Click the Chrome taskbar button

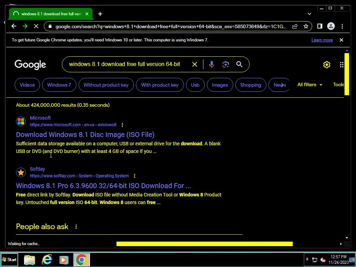(x=82, y=260)
